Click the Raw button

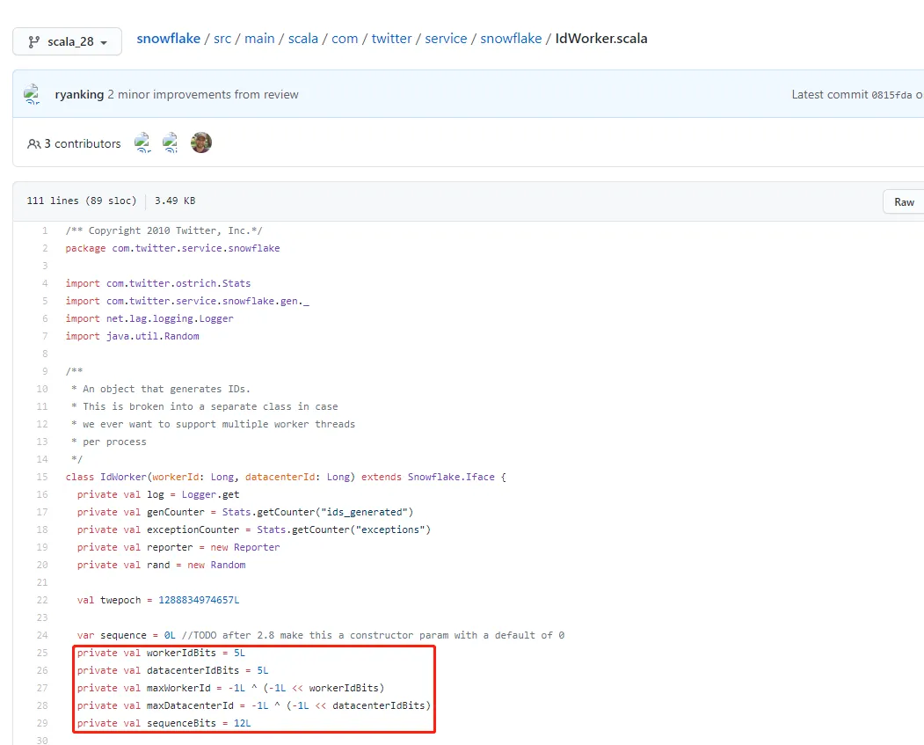coord(904,202)
